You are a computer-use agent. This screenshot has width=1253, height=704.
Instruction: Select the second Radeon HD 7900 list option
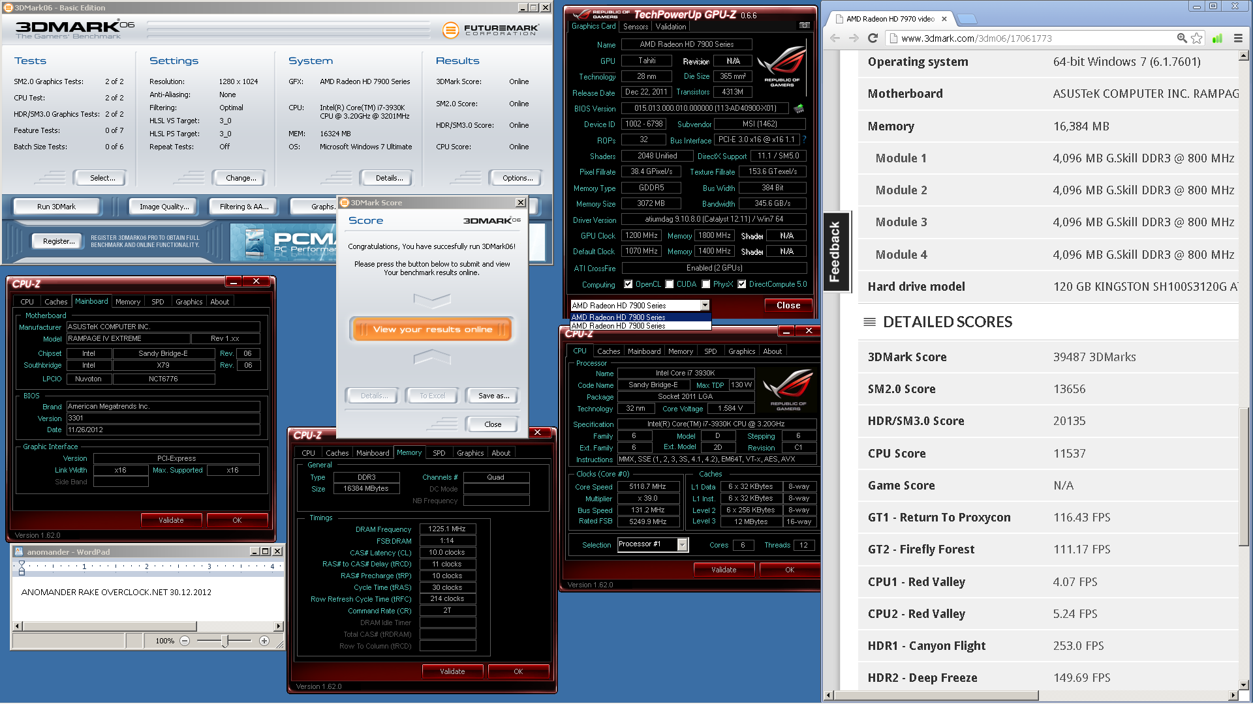coord(640,326)
